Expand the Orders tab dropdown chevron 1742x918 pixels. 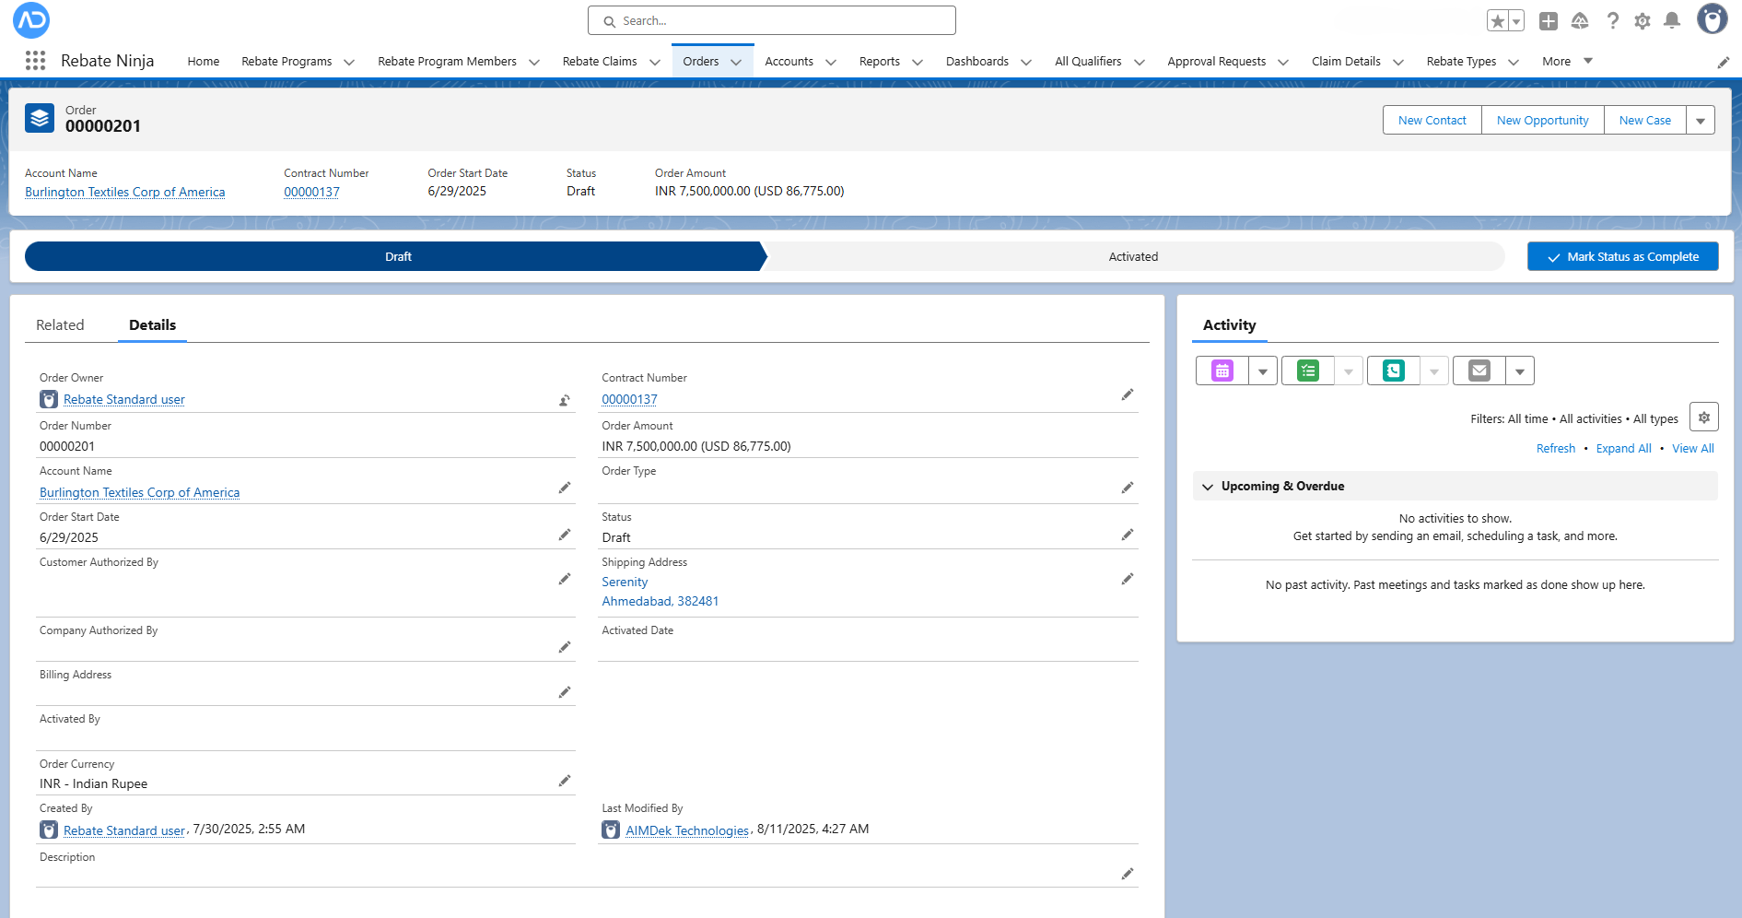[x=736, y=63]
